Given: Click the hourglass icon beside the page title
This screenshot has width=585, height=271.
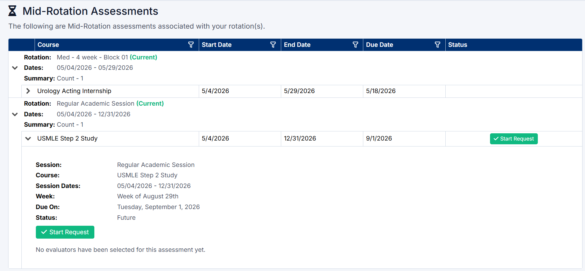Looking at the screenshot, I should tap(12, 11).
